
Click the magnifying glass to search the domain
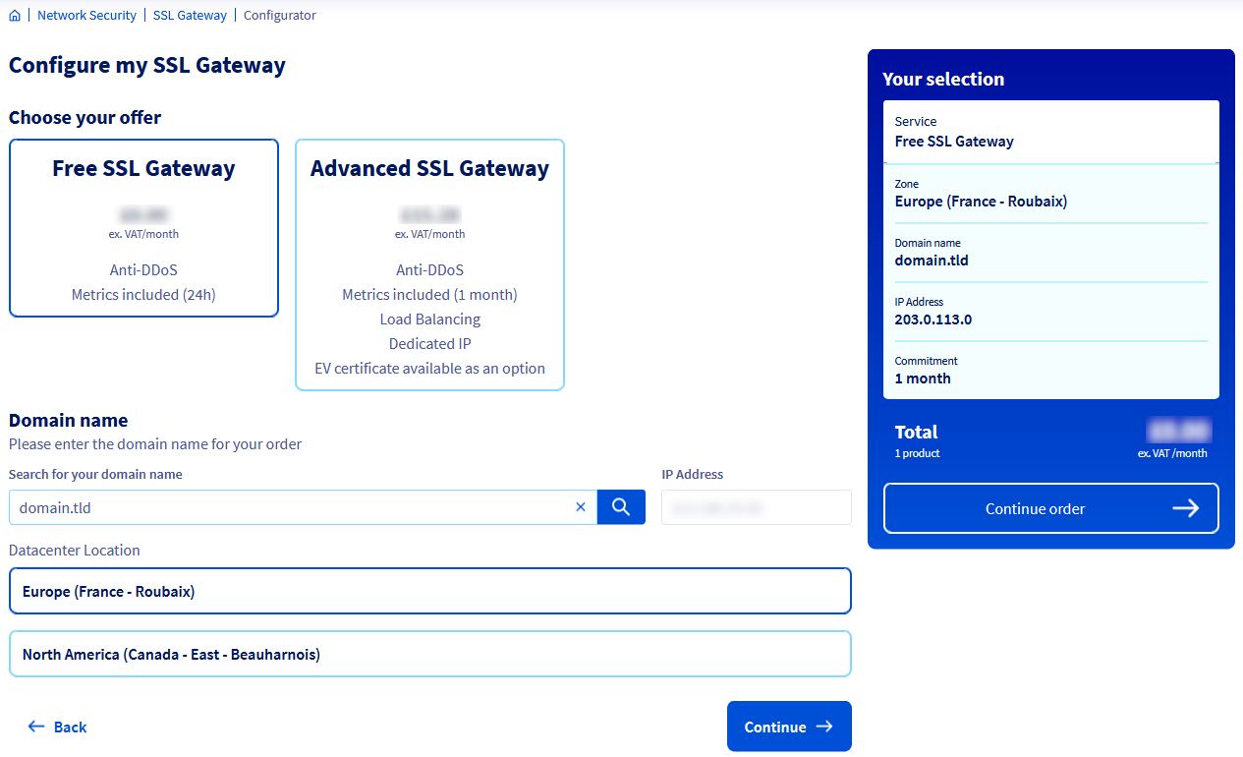621,506
